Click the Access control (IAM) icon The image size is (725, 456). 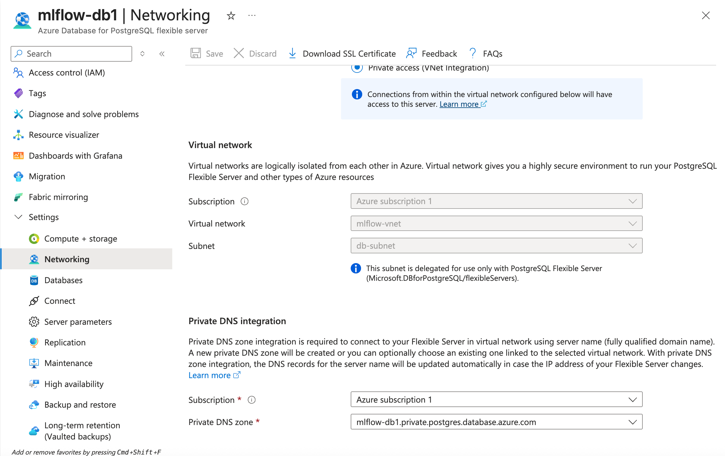pyautogui.click(x=18, y=73)
